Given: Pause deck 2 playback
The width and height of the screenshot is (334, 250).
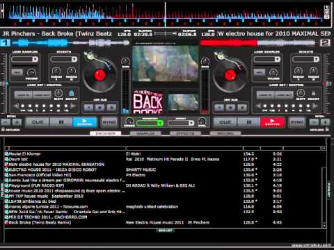Looking at the screenshot, I should [248, 122].
